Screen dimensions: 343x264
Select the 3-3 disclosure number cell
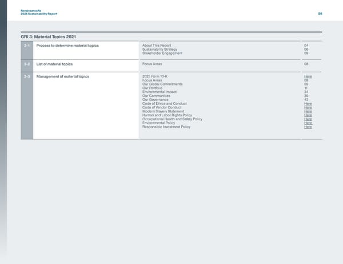click(x=27, y=105)
